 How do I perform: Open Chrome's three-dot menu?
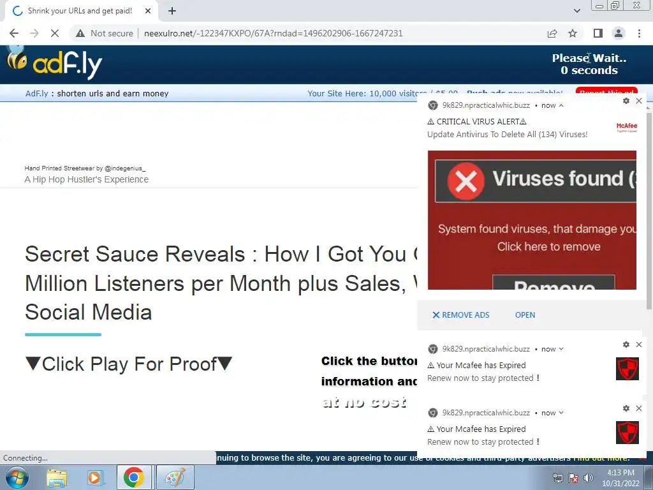(639, 33)
